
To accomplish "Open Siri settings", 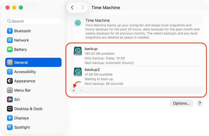I will [x=33, y=99].
